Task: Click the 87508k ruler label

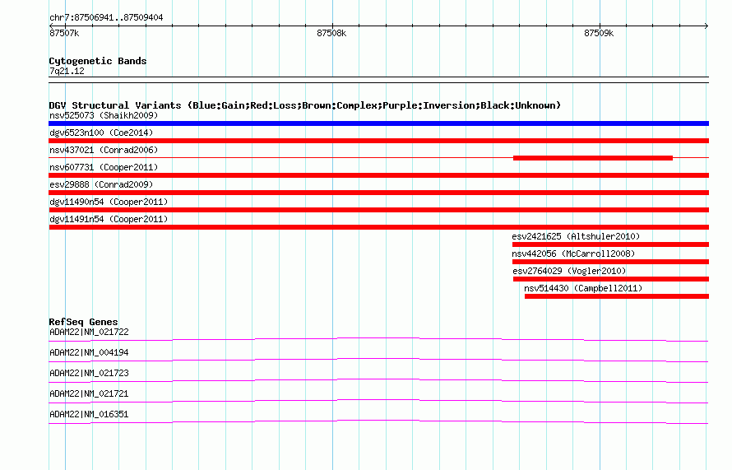Action: (331, 33)
